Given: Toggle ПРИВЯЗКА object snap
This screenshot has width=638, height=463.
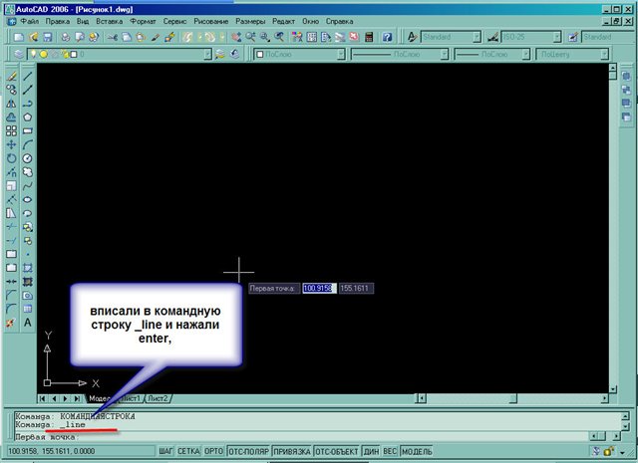Looking at the screenshot, I should point(290,451).
